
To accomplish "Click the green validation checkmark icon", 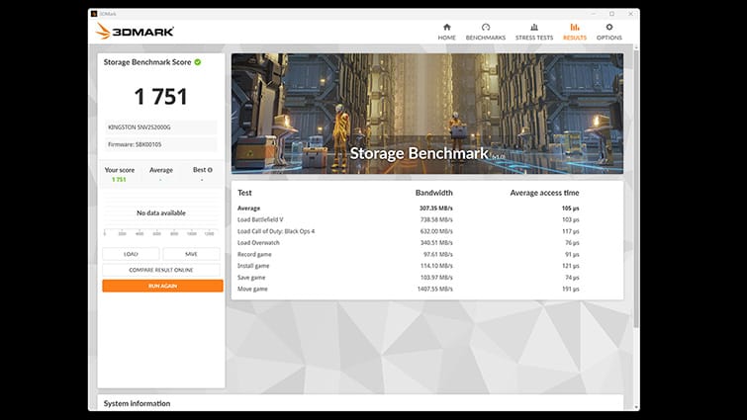I will coord(198,62).
